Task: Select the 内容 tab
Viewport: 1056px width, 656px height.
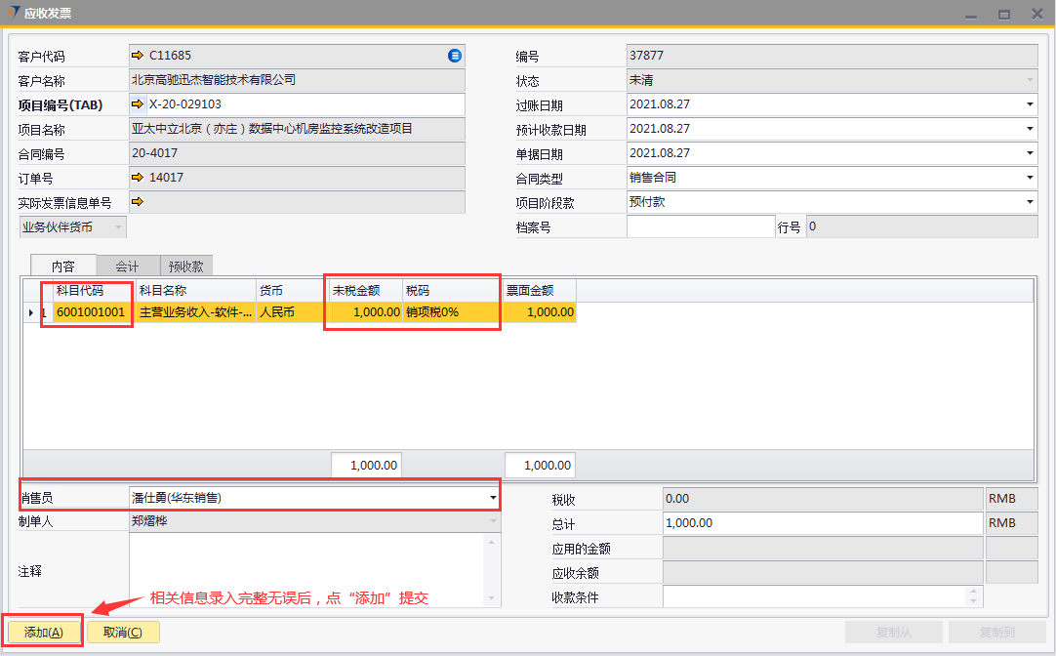Action: 63,266
